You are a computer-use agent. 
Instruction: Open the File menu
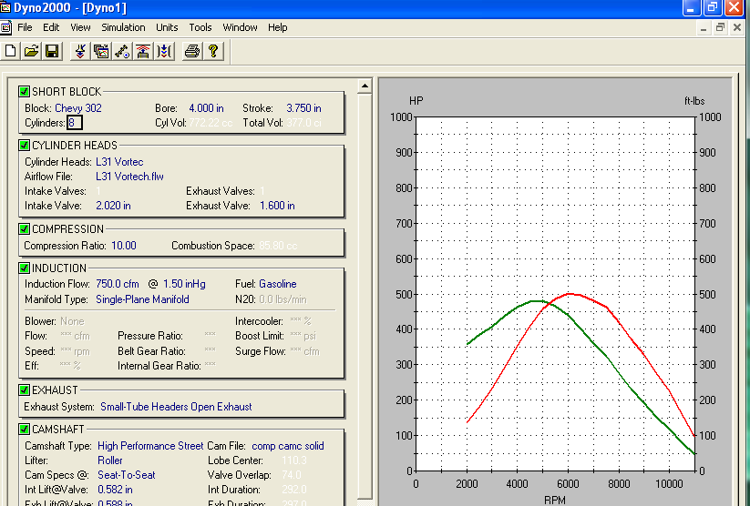click(25, 27)
